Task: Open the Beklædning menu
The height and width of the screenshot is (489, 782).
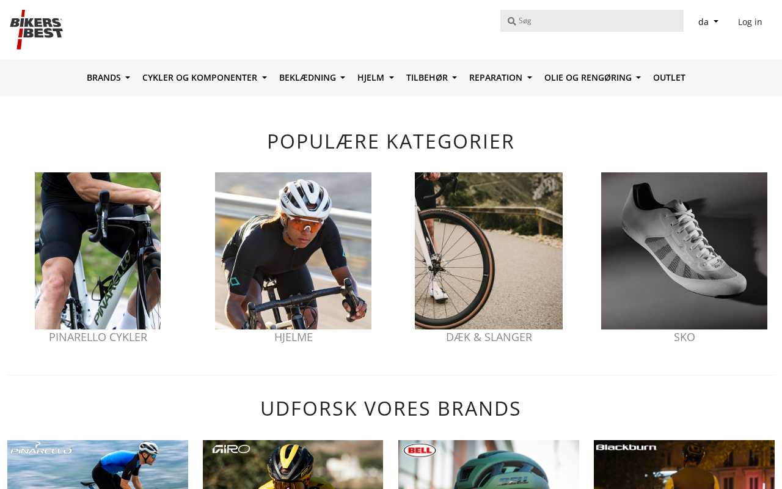Action: click(312, 78)
